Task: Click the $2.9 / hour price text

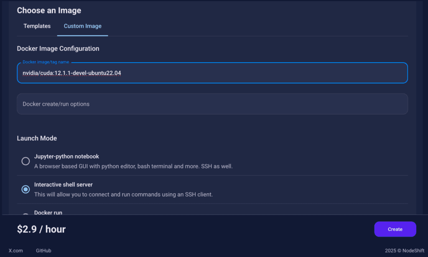Action: [x=41, y=229]
